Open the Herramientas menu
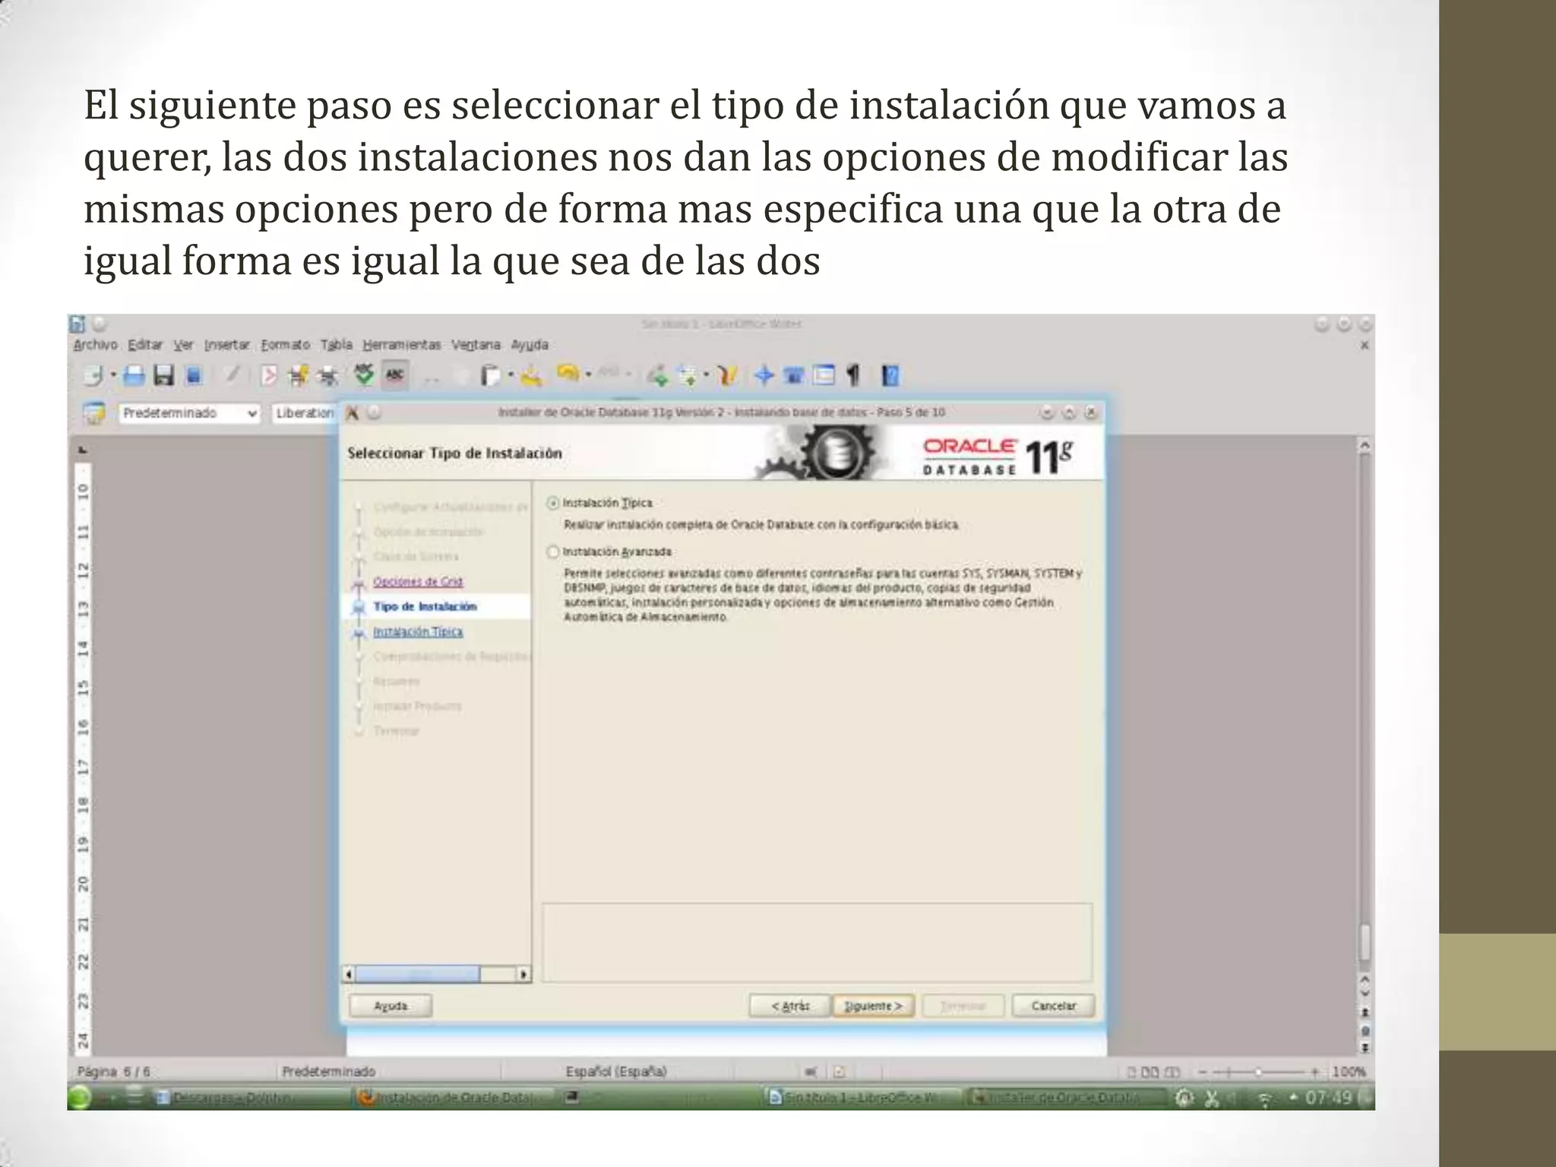The image size is (1556, 1167). (x=401, y=345)
